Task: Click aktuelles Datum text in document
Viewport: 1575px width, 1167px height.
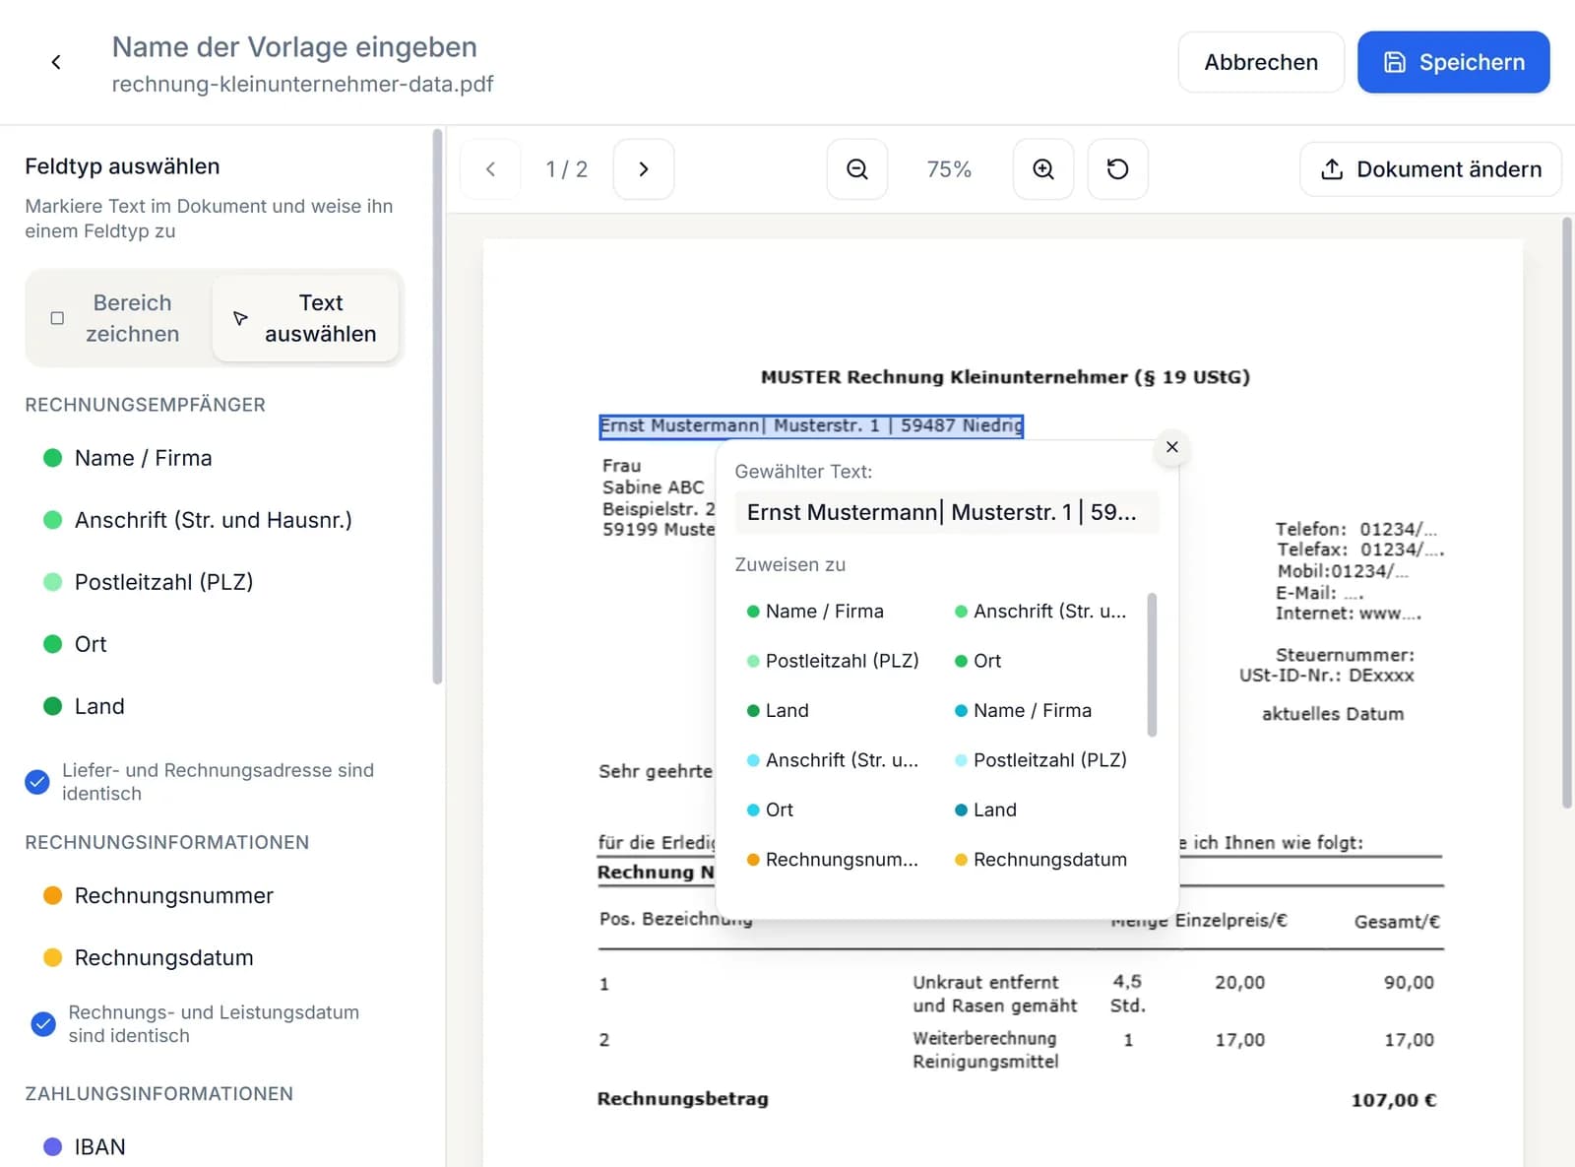Action: (1333, 714)
